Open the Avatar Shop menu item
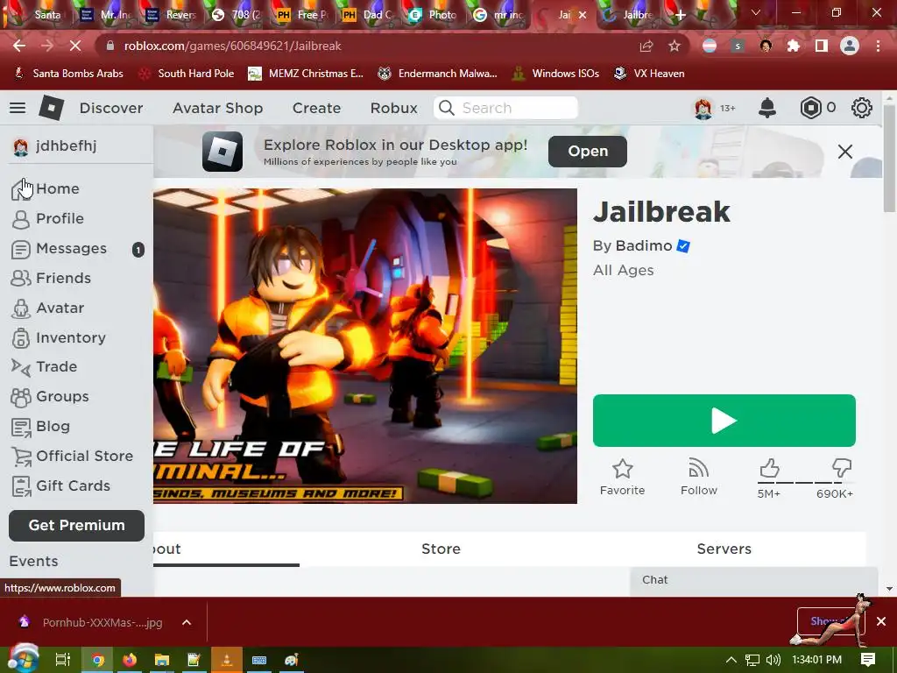The height and width of the screenshot is (673, 897). click(218, 108)
